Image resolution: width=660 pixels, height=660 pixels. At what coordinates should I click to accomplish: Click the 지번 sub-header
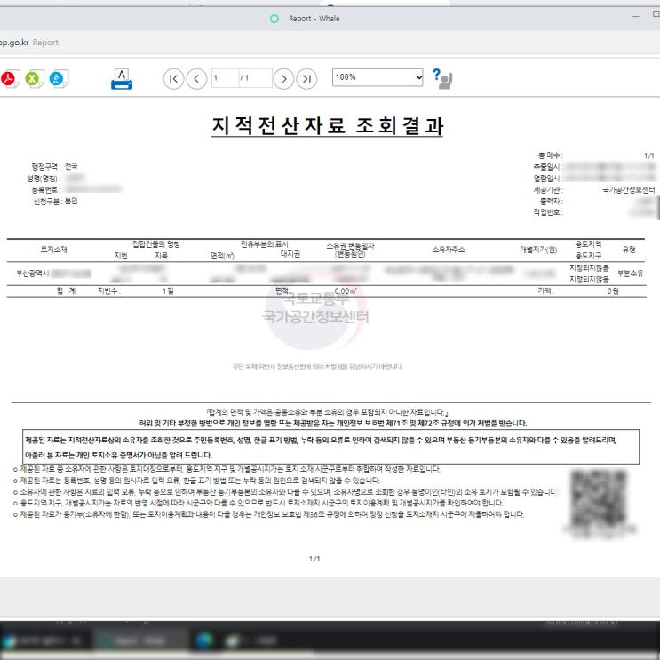point(121,256)
